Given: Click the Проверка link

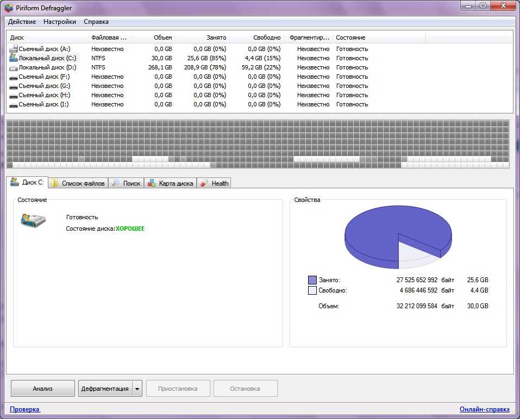Looking at the screenshot, I should 25,409.
